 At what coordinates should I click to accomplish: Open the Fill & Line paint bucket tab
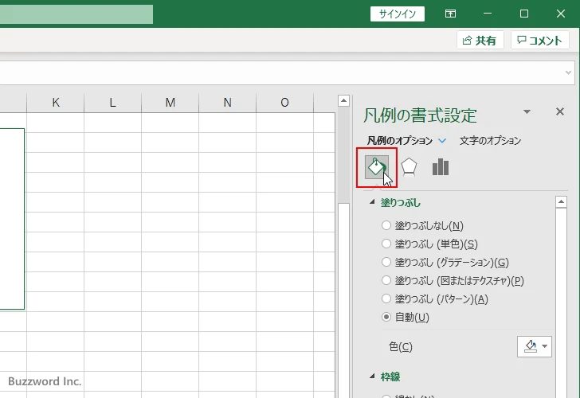pyautogui.click(x=377, y=167)
